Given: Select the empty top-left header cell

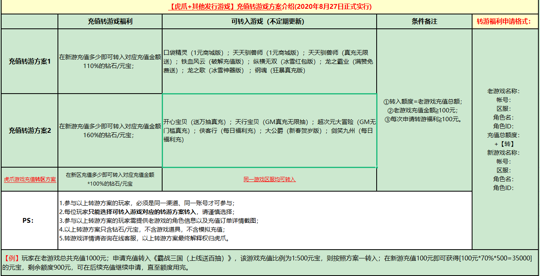Looking at the screenshot, I should 30,22.
